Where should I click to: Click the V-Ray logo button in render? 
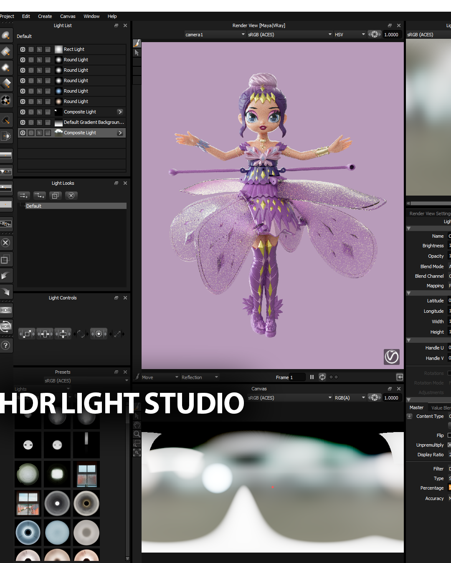tap(392, 357)
